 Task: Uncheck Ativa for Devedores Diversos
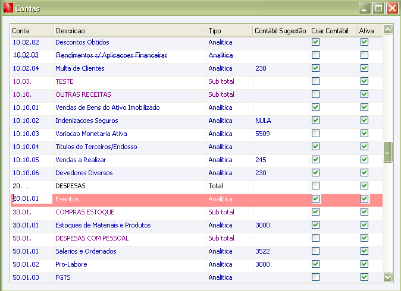[x=364, y=173]
